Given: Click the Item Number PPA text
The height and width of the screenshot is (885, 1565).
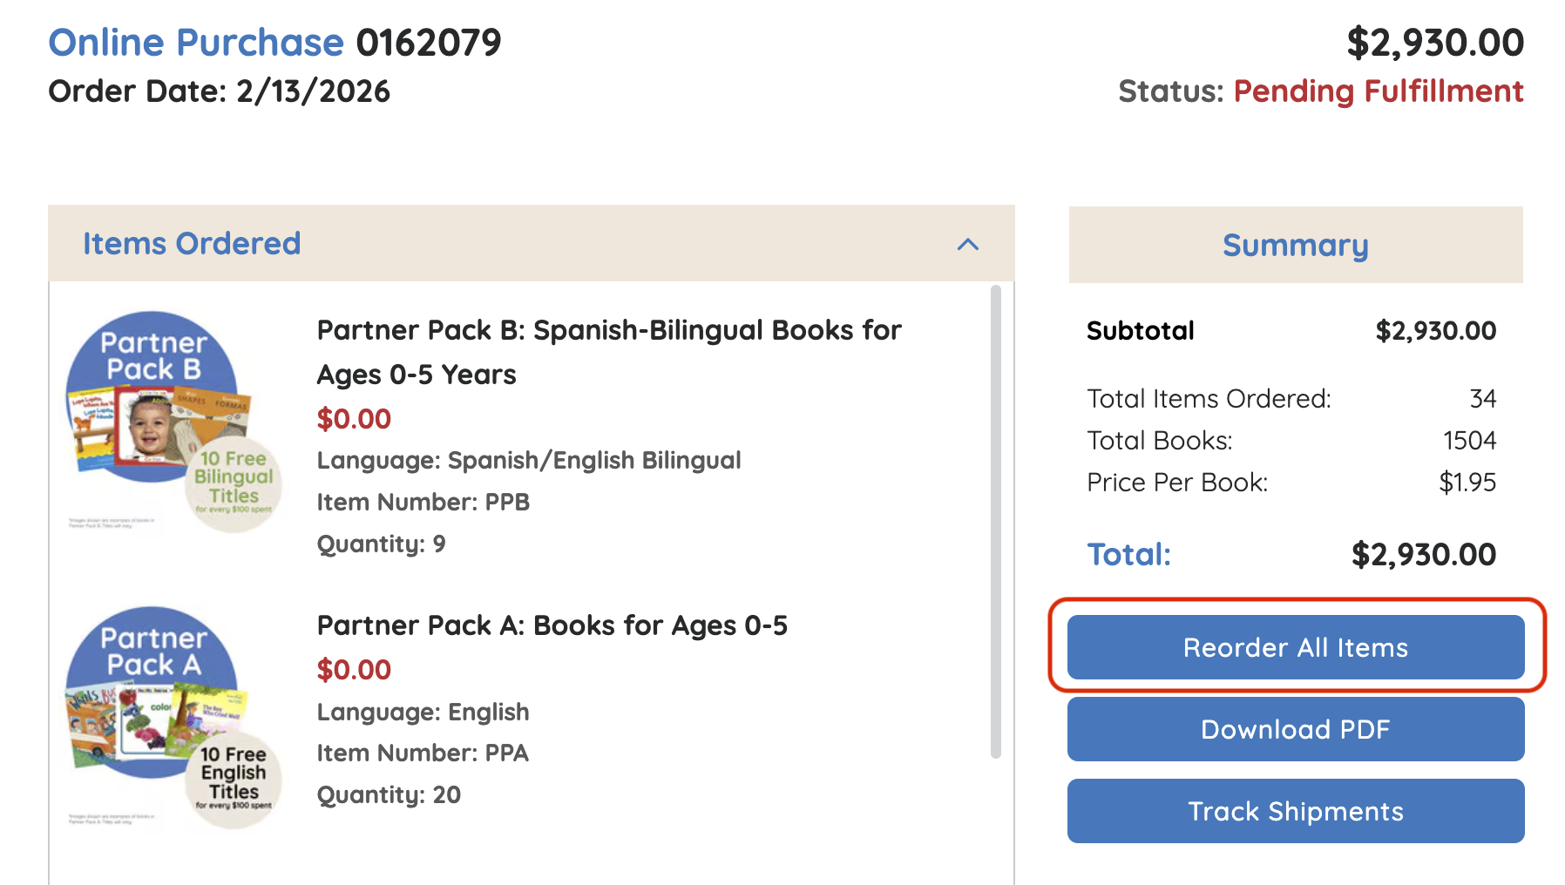Looking at the screenshot, I should pyautogui.click(x=422, y=752).
